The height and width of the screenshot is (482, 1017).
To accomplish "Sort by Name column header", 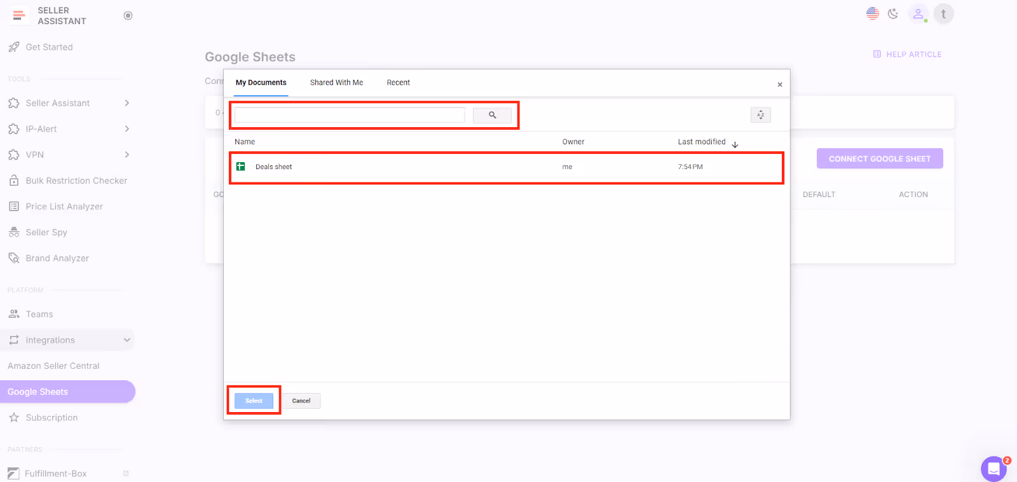I will [245, 142].
